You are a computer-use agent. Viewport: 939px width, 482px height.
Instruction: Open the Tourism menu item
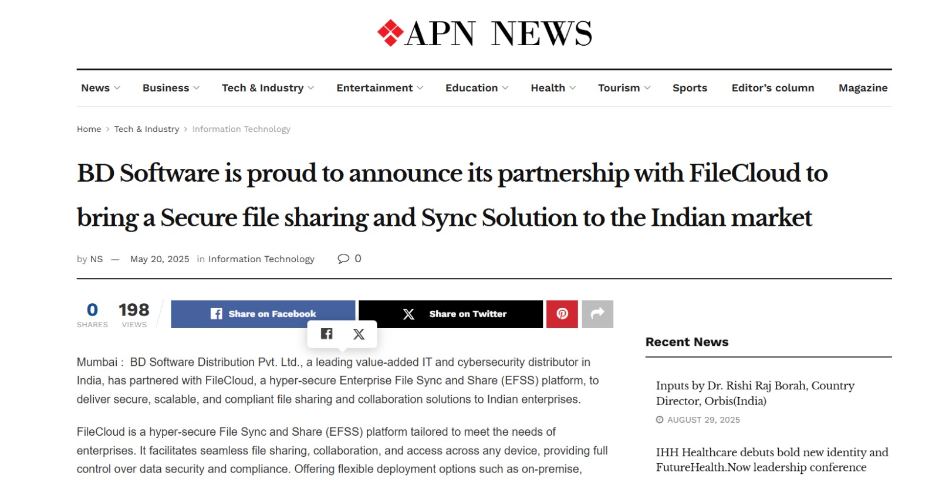pyautogui.click(x=619, y=88)
